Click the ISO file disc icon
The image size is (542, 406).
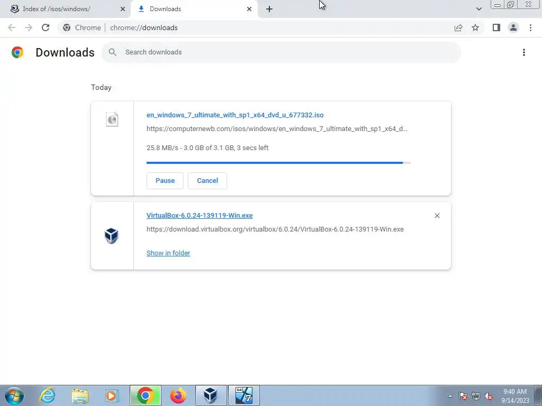click(112, 119)
